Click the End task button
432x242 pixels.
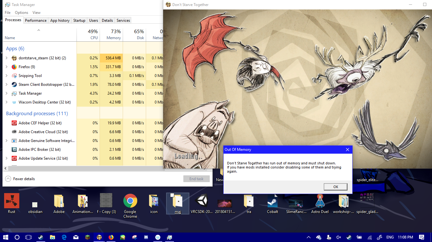point(196,179)
